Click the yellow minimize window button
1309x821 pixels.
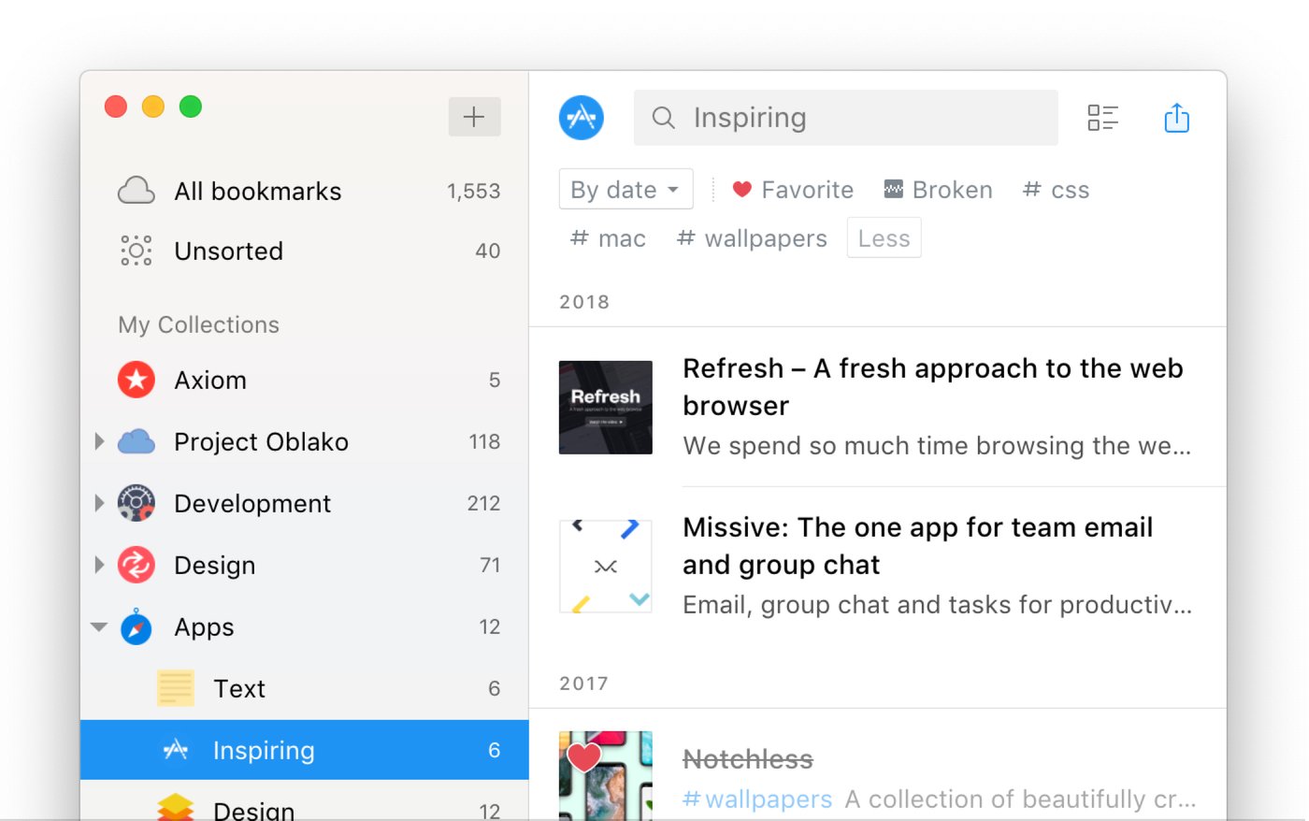(x=153, y=107)
